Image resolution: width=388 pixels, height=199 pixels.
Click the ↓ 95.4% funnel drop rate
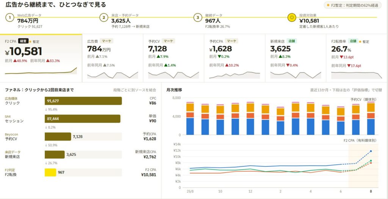[x=51, y=109]
